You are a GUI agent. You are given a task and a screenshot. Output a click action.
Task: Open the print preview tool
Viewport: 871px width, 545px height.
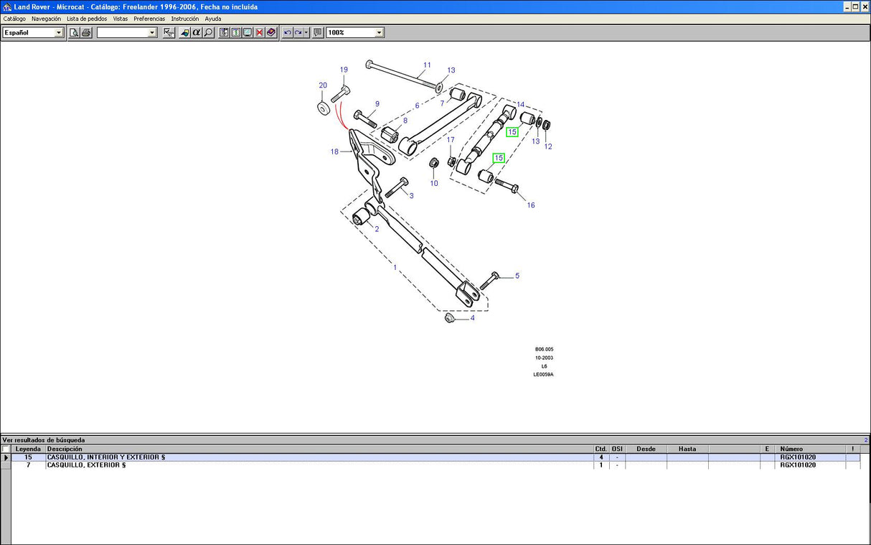coord(74,32)
